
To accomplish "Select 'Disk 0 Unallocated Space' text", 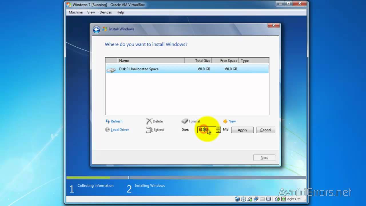I will [x=139, y=69].
